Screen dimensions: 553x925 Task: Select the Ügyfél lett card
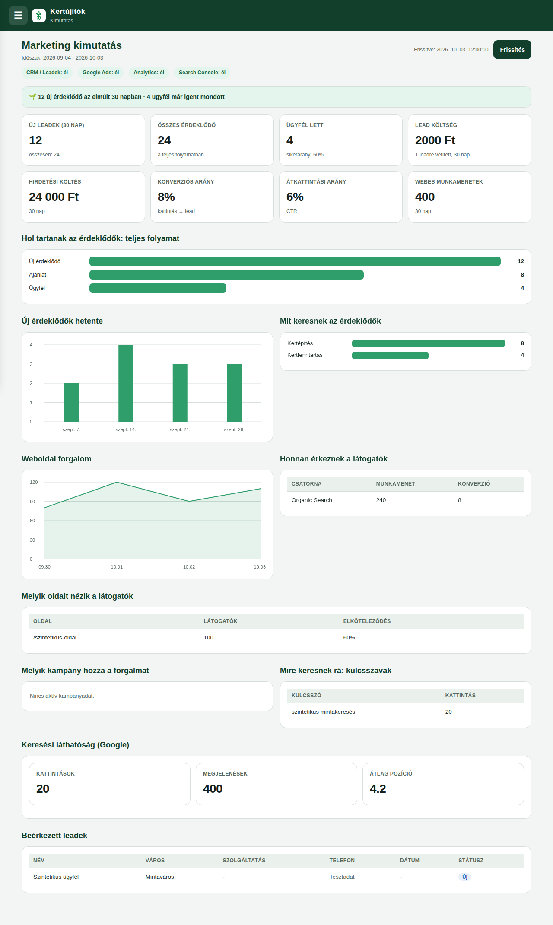coord(341,140)
